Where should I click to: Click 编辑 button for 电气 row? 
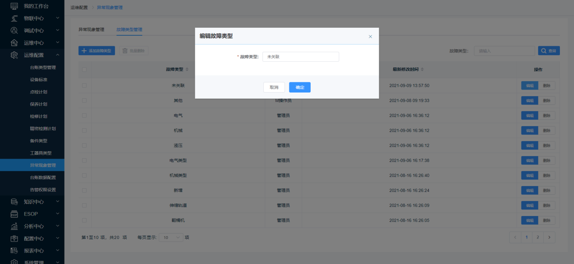[530, 115]
